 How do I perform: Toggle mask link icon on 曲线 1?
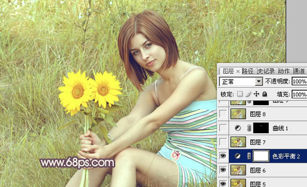[249, 128]
